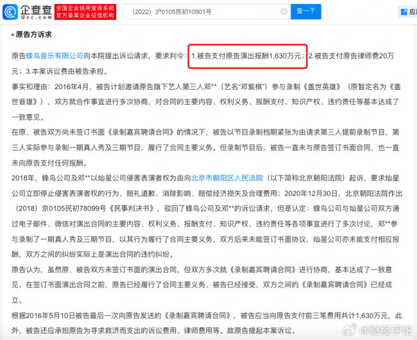Click the text '故原告提起本案诉讼'
Image resolution: width=417 pixels, height=340 pixels.
[259, 330]
